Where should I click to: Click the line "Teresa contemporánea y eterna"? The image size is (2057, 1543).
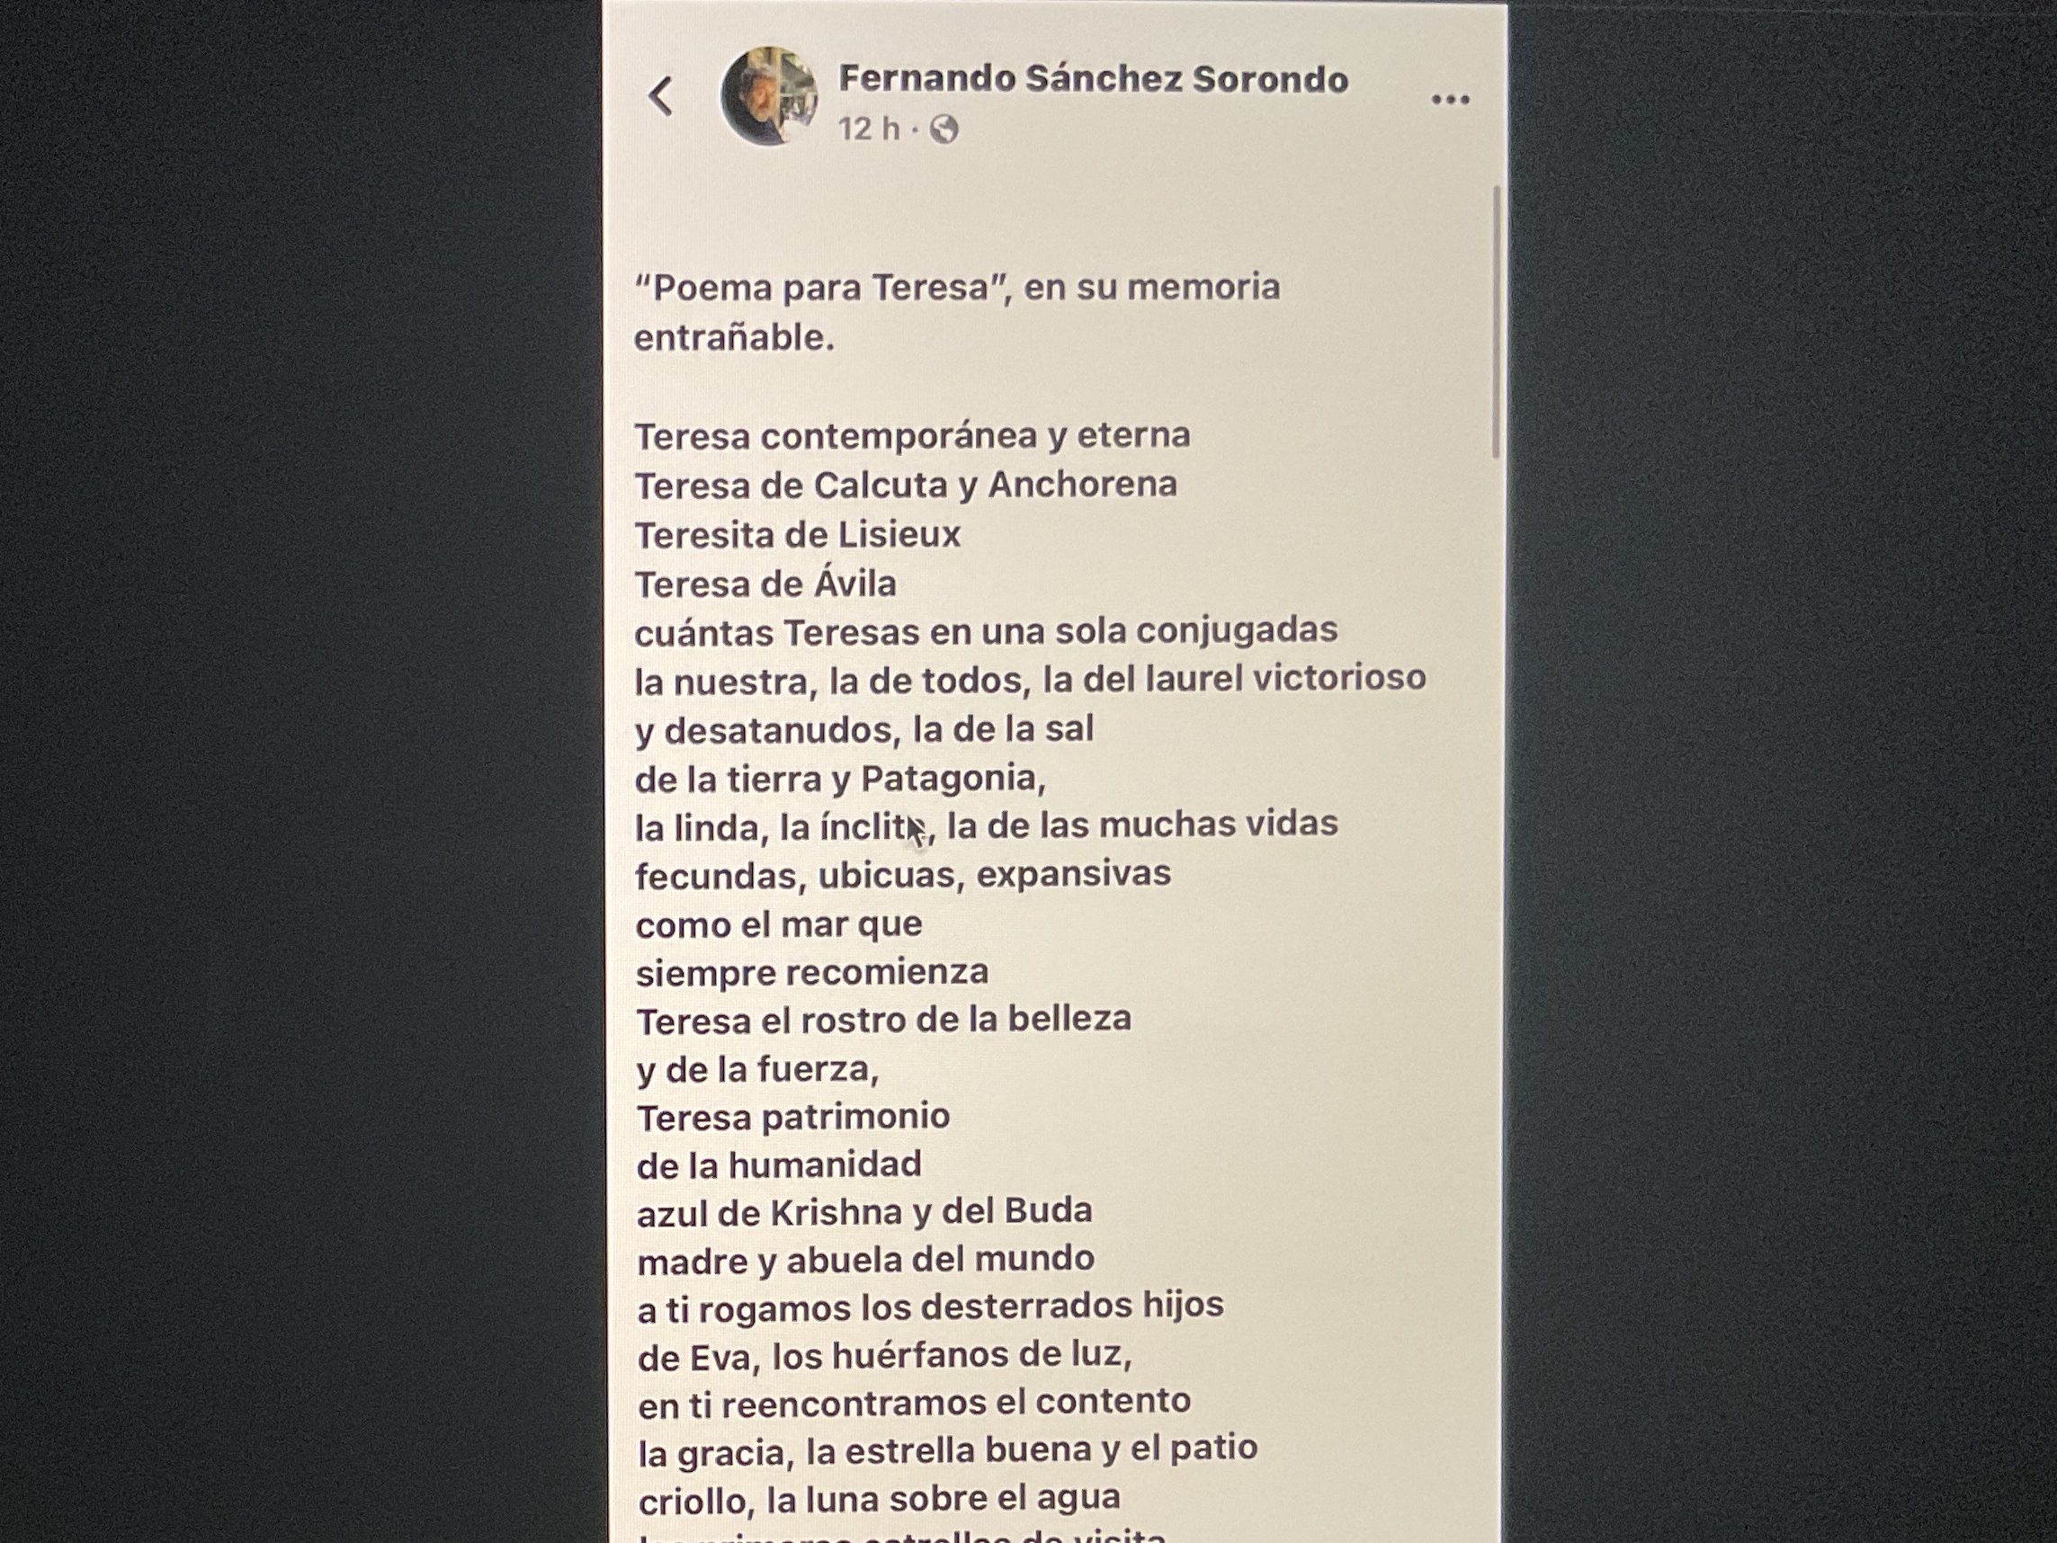(x=911, y=435)
